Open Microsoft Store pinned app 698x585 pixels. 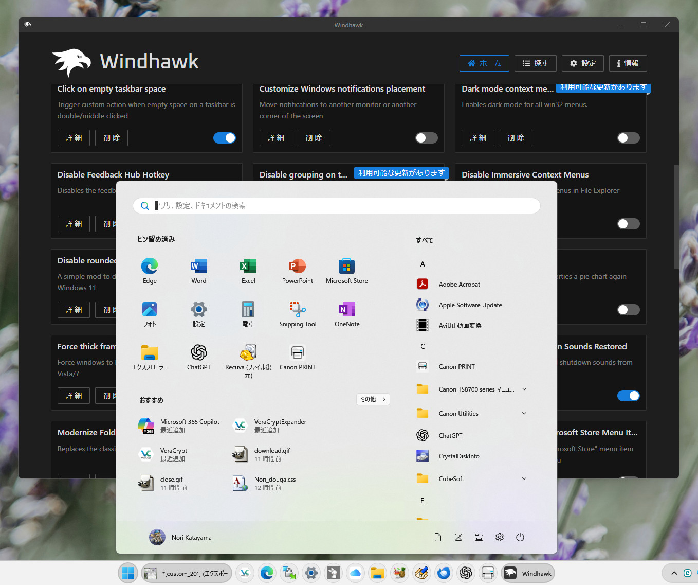[347, 271]
